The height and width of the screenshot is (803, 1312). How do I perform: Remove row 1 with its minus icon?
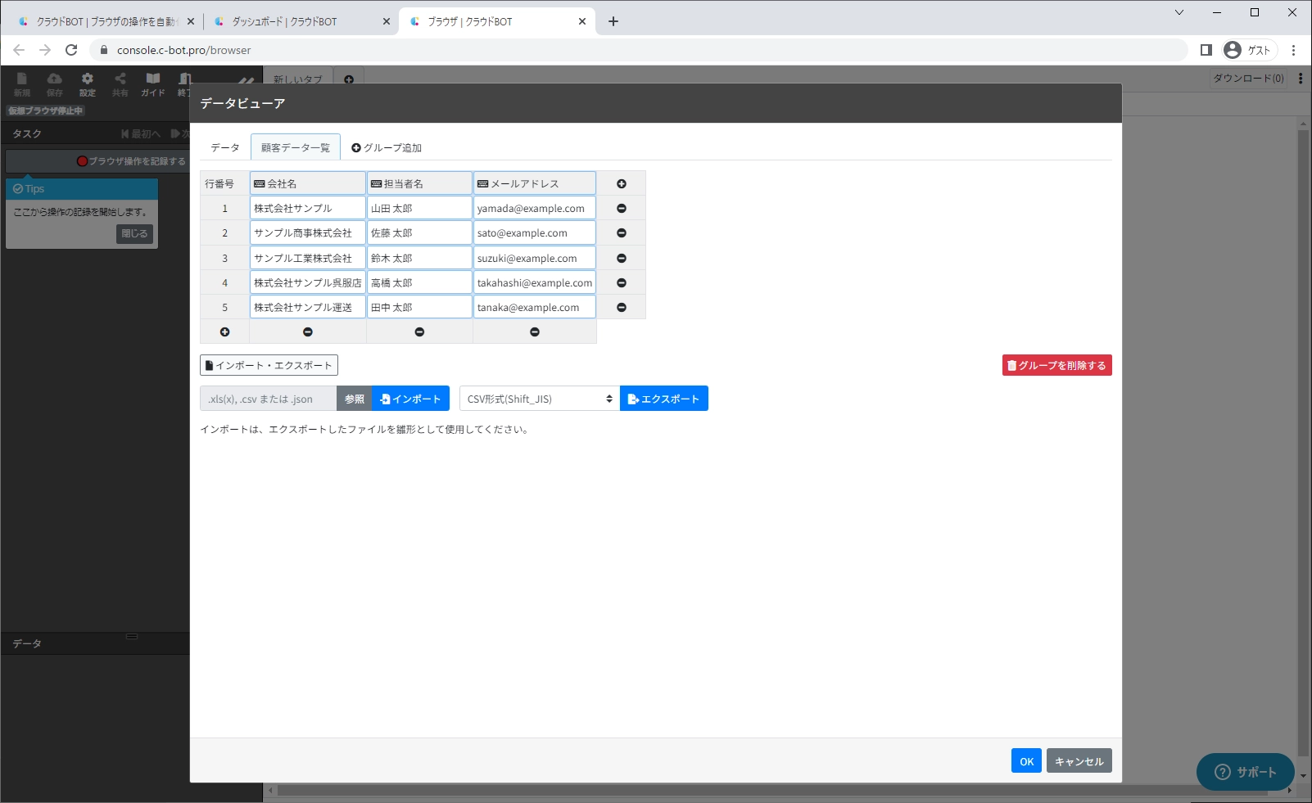pos(621,209)
